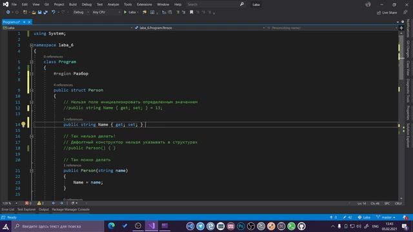Save the current file with Save icon
413x232 pixels.
[39, 12]
